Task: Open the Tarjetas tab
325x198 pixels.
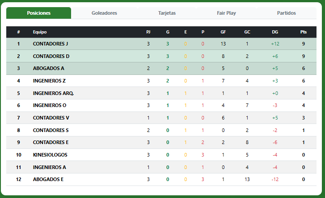Action: click(167, 13)
